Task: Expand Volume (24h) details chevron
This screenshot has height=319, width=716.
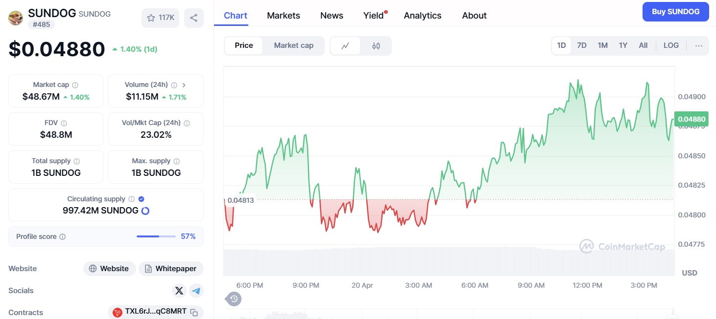Action: tap(184, 85)
